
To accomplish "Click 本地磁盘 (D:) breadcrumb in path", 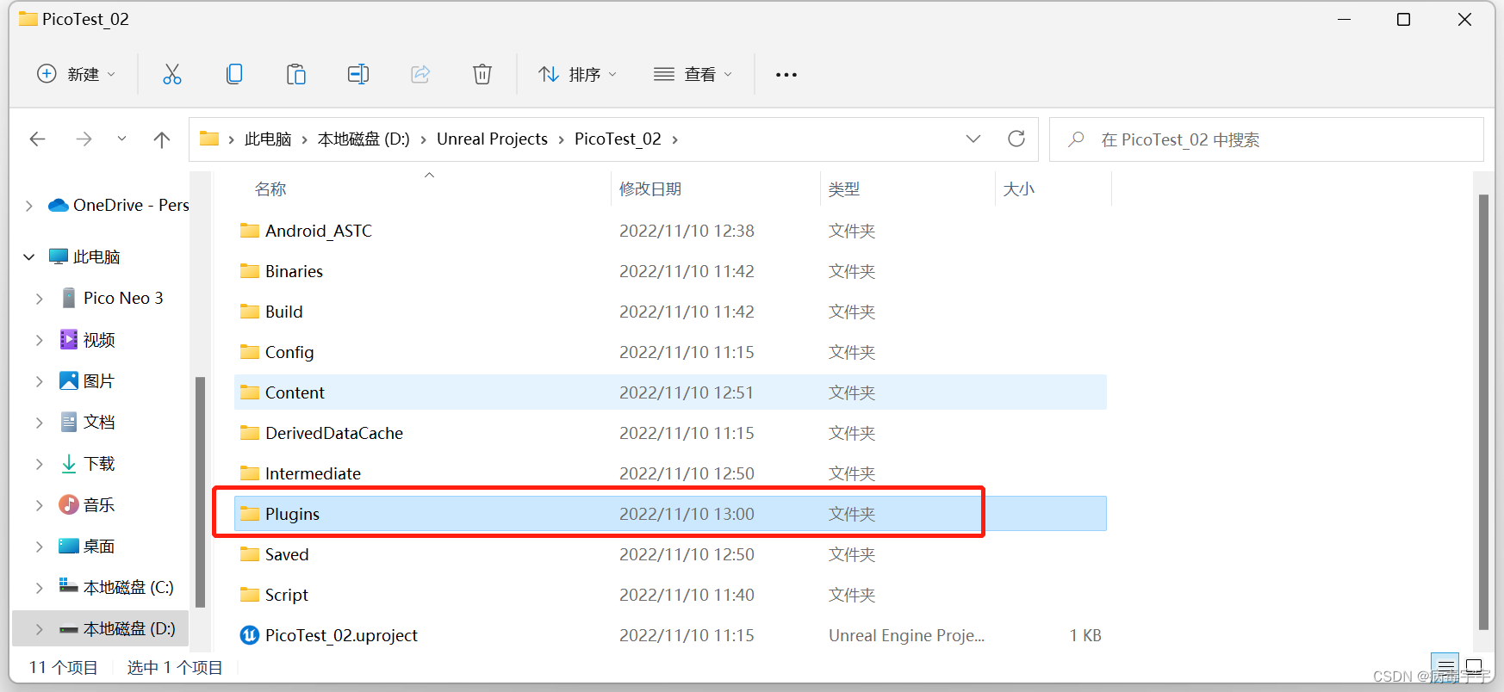I will click(x=364, y=139).
